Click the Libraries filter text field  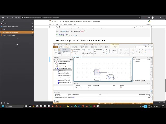point(61,60)
